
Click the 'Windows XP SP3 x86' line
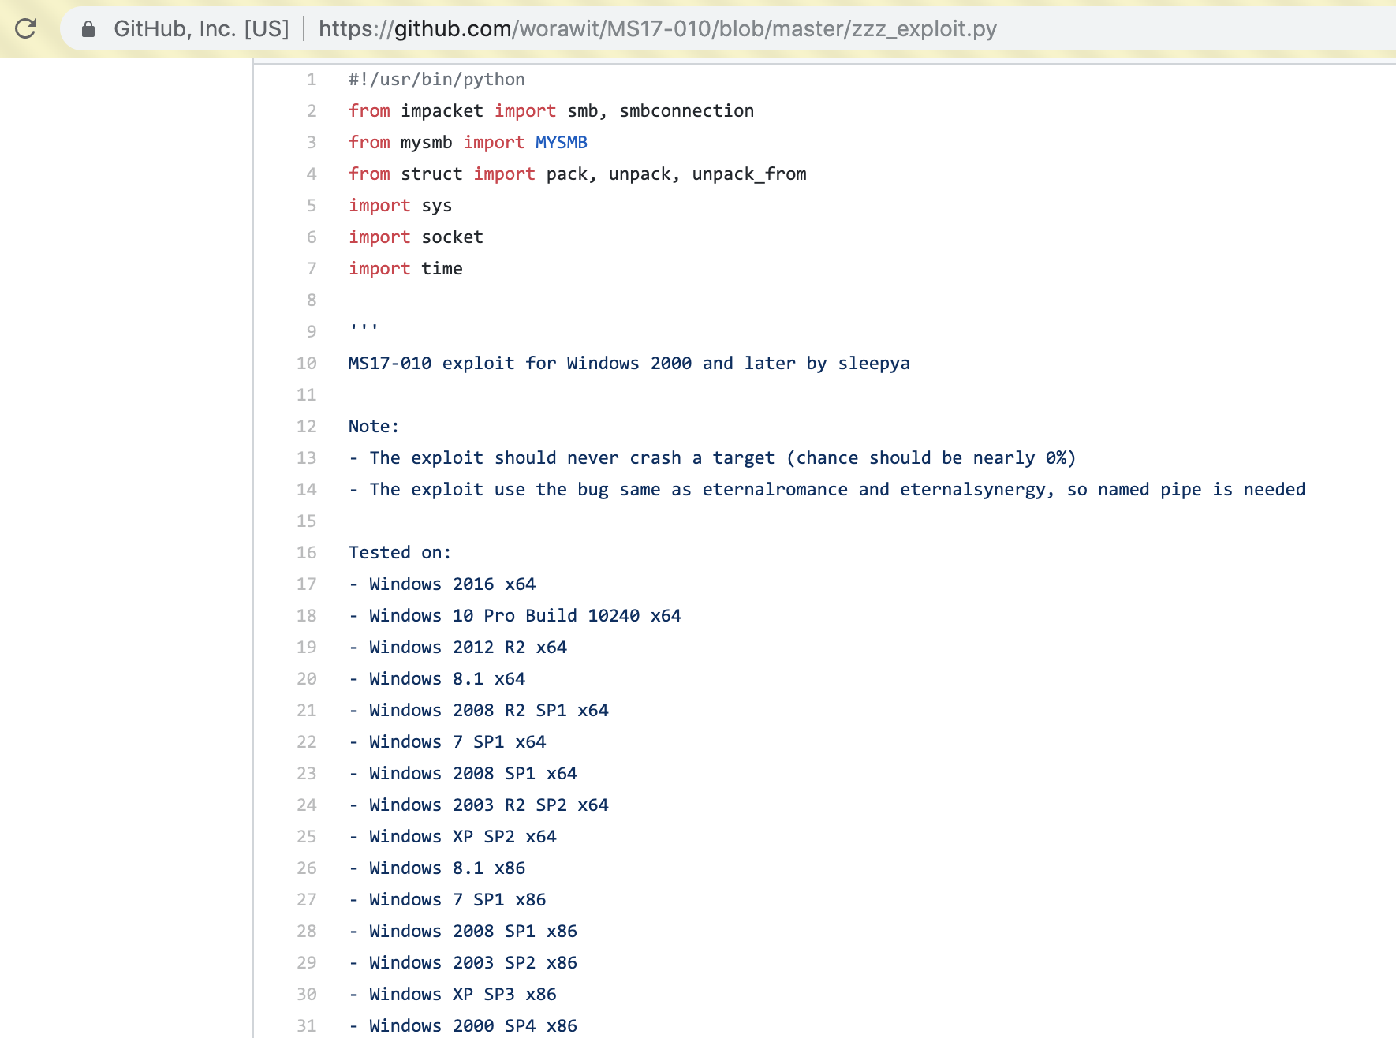[453, 995]
